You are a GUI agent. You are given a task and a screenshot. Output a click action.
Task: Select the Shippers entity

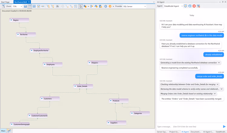(97, 63)
